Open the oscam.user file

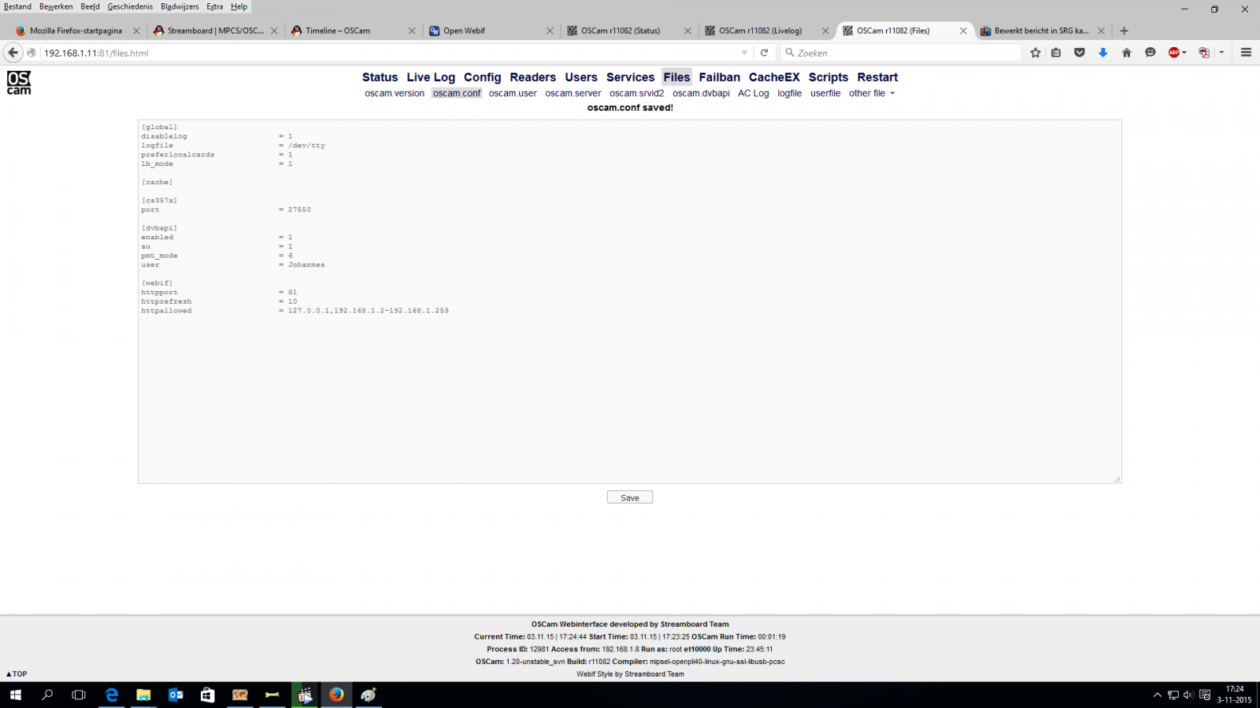(x=513, y=93)
